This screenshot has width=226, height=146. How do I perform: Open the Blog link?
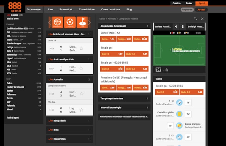[x=129, y=10]
